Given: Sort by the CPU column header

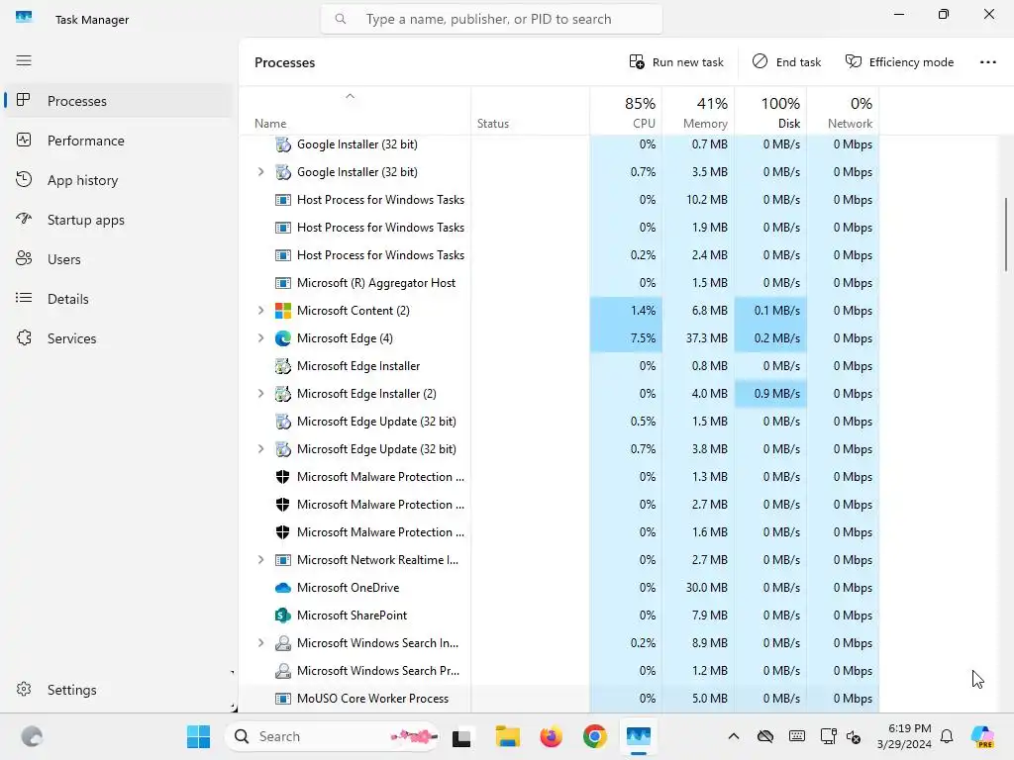Looking at the screenshot, I should tap(626, 111).
